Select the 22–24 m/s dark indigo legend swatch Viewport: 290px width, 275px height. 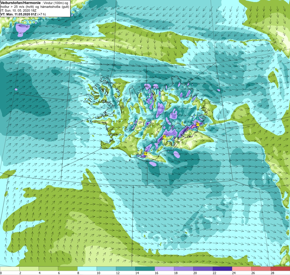[x=222, y=269]
